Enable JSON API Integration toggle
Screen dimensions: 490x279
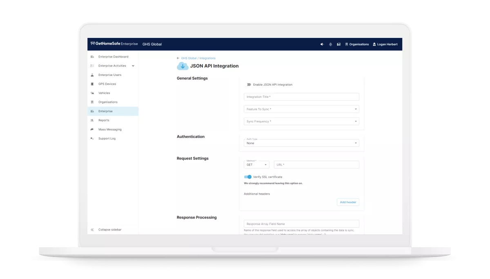pyautogui.click(x=248, y=85)
